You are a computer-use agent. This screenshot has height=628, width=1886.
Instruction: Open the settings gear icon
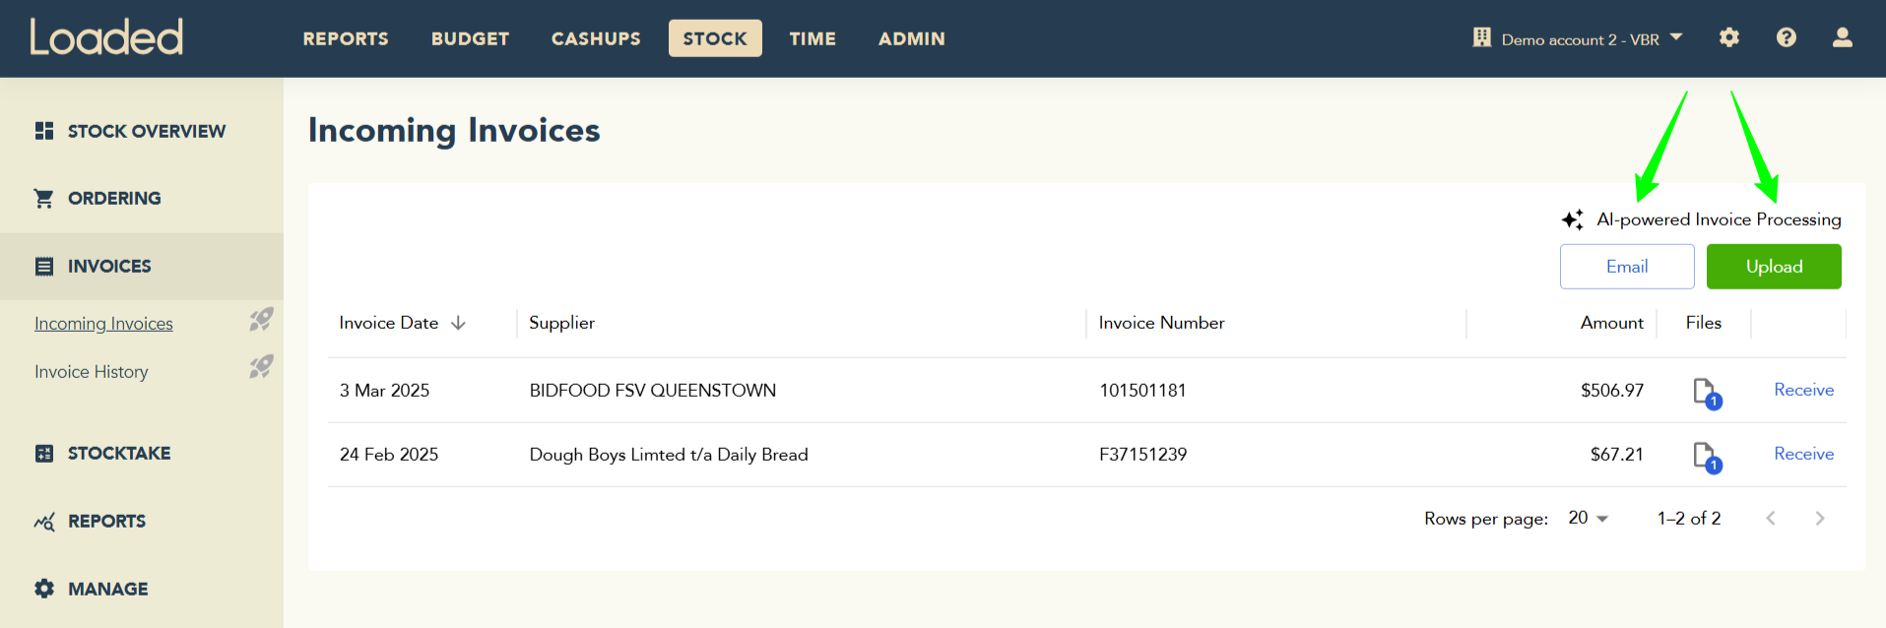tap(1728, 37)
